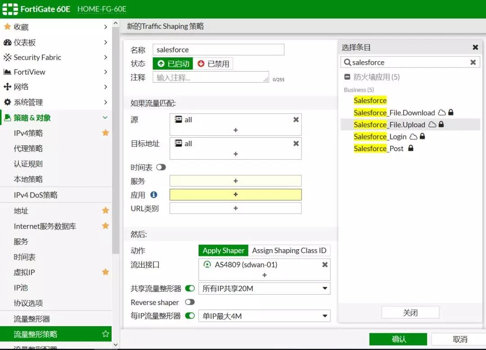Viewport: 486px width, 350px height.
Task: Open the 单IP最大4M per-IP shaper dropdown
Action: pos(265,316)
